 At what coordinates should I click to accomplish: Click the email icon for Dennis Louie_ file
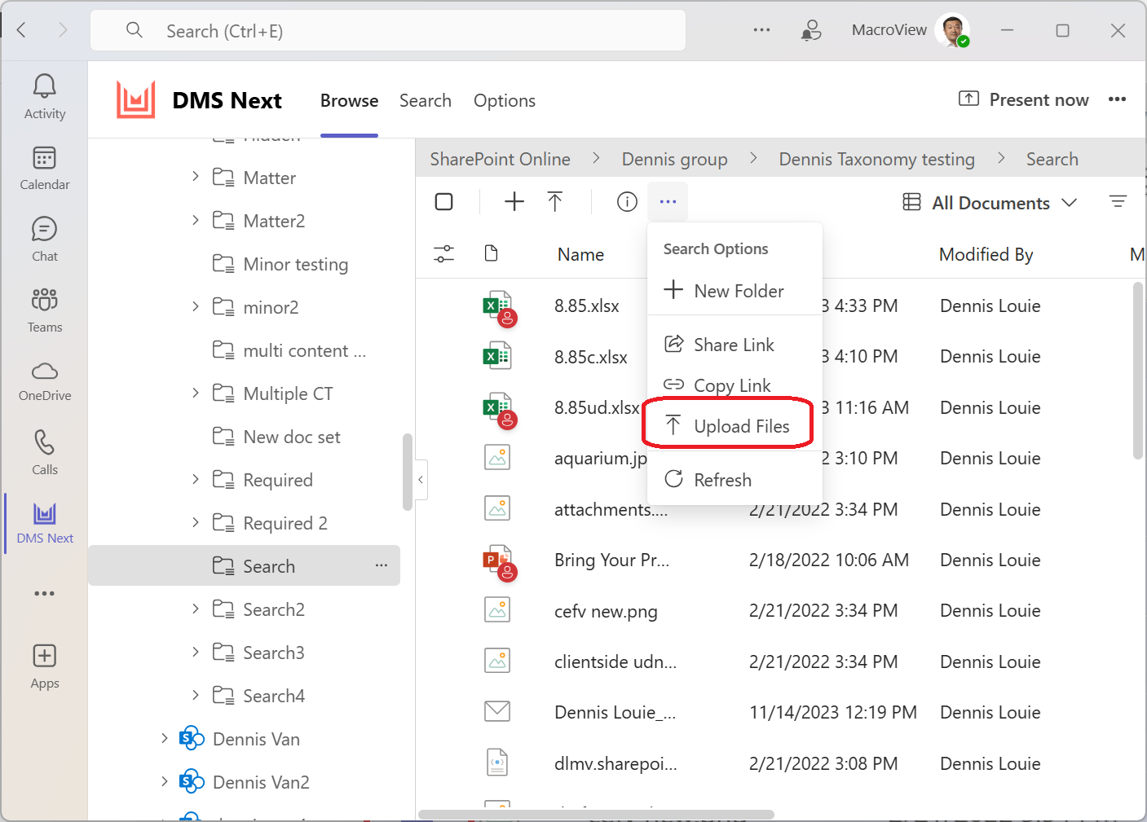497,711
